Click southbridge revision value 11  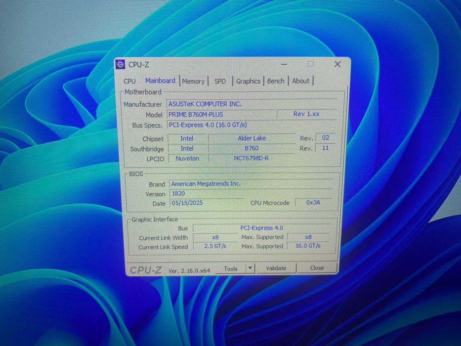pyautogui.click(x=325, y=148)
